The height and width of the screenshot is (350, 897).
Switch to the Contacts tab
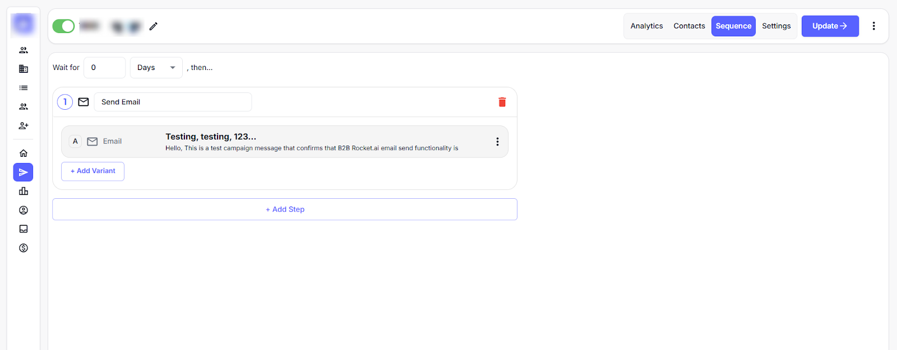click(x=689, y=26)
